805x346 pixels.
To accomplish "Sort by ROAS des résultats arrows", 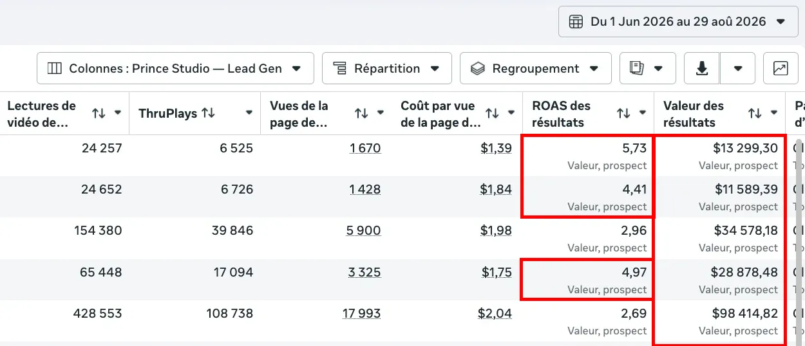I will click(x=623, y=113).
